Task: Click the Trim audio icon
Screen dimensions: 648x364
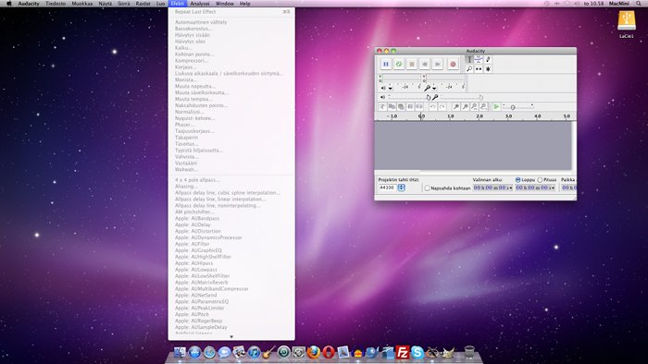Action: pyautogui.click(x=410, y=107)
